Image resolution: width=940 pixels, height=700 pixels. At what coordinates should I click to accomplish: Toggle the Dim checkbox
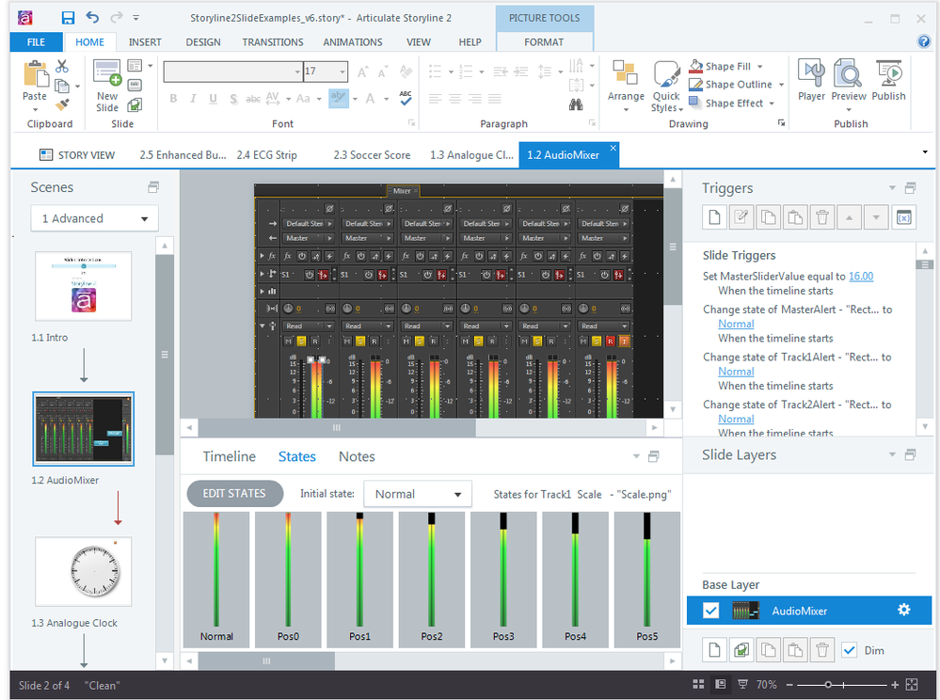click(x=849, y=649)
